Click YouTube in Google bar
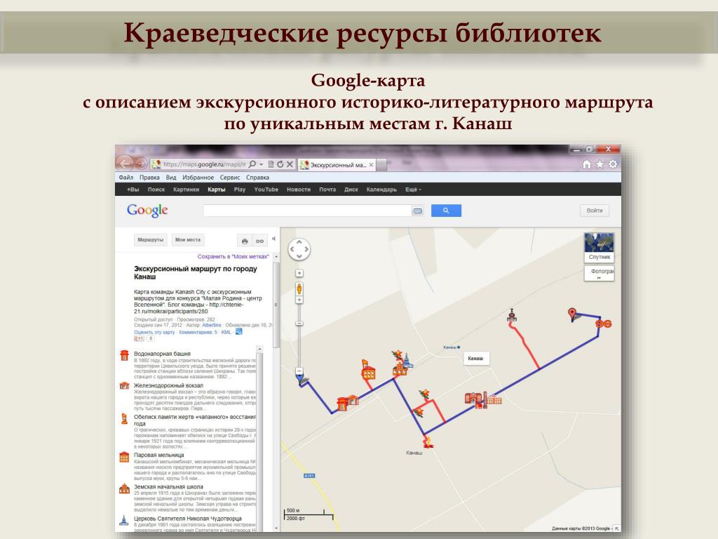Screen dimensions: 718x539 click(x=266, y=189)
